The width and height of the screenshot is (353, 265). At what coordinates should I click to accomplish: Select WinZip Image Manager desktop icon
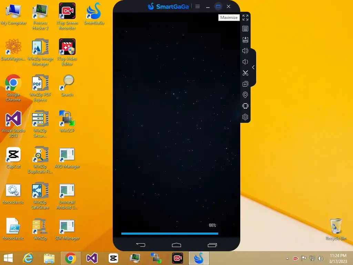coord(40,52)
